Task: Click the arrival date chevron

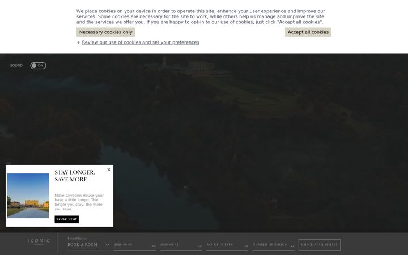Action: click(154, 245)
